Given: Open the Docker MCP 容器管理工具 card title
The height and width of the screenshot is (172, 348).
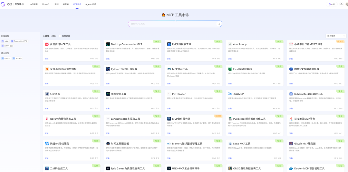Looking at the screenshot, I should (x=309, y=168).
